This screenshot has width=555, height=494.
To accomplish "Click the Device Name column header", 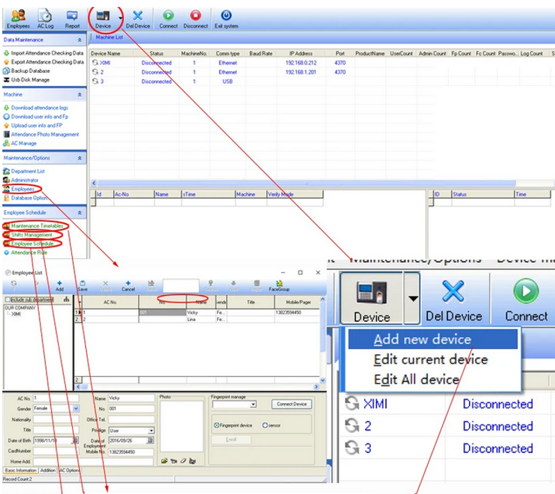I will point(112,53).
